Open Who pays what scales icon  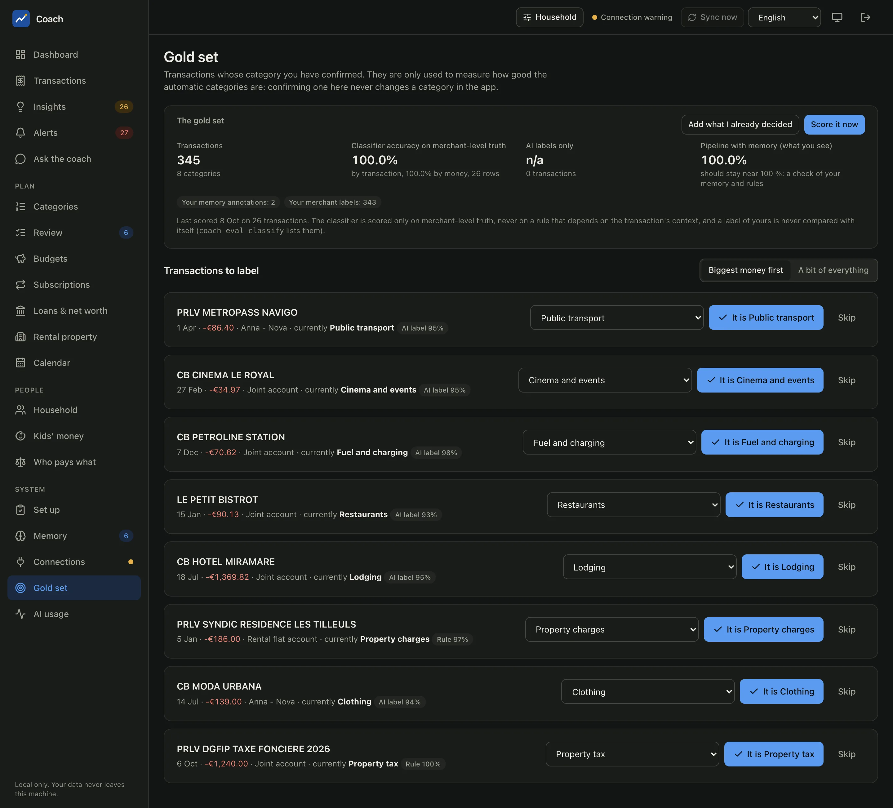20,462
